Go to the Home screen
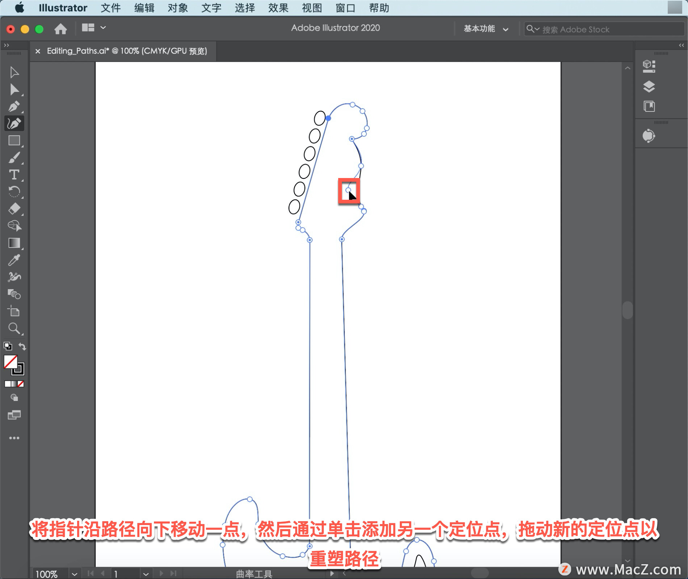Screen dimensions: 688x579 [60, 29]
